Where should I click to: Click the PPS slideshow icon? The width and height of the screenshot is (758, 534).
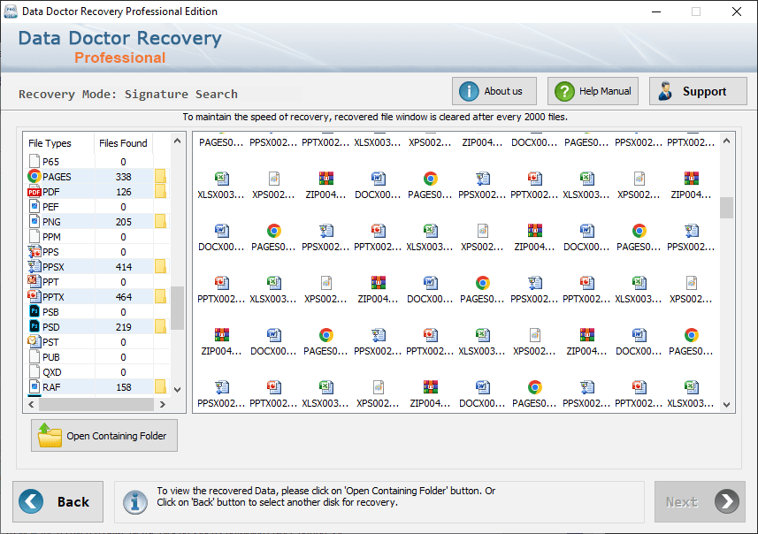pyautogui.click(x=34, y=251)
